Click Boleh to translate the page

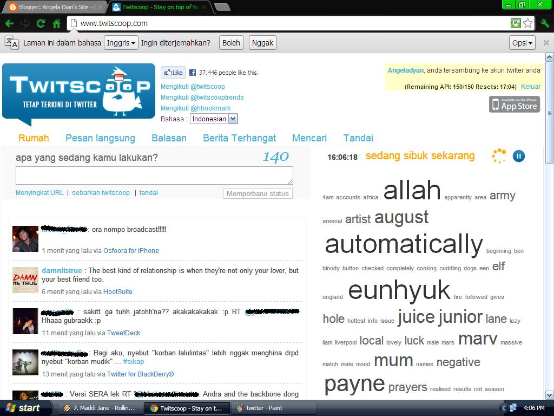231,43
